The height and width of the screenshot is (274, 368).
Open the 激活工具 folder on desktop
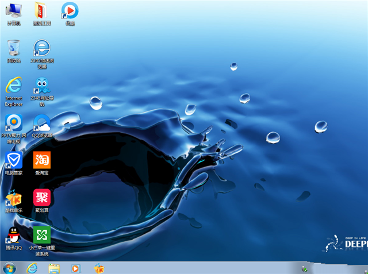(41, 11)
